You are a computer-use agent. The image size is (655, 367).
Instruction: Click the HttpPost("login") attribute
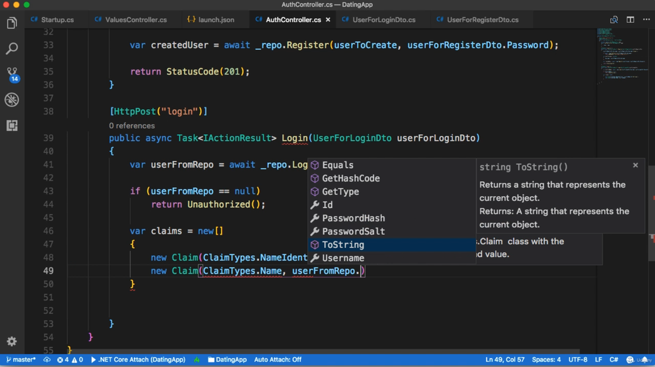[159, 111]
